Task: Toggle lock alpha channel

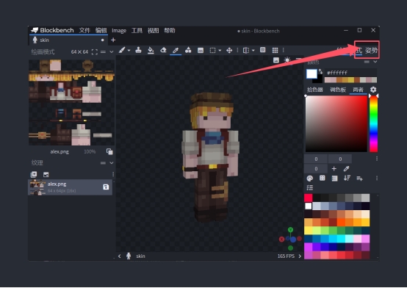Action: [x=263, y=50]
